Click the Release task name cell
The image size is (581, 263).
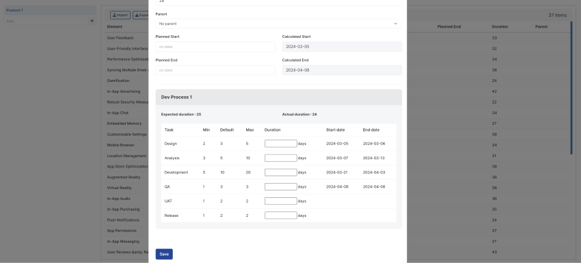[x=171, y=216]
